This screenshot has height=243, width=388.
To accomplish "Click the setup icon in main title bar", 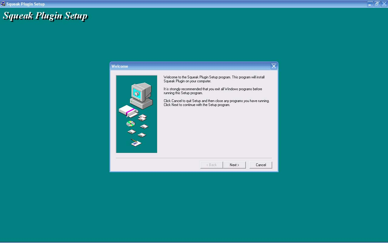I will pos(3,4).
